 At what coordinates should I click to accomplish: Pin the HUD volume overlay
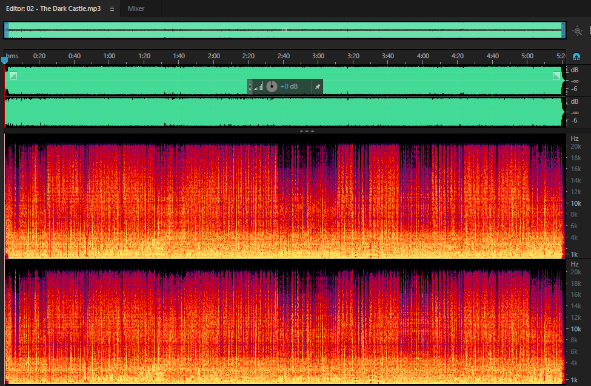point(318,87)
